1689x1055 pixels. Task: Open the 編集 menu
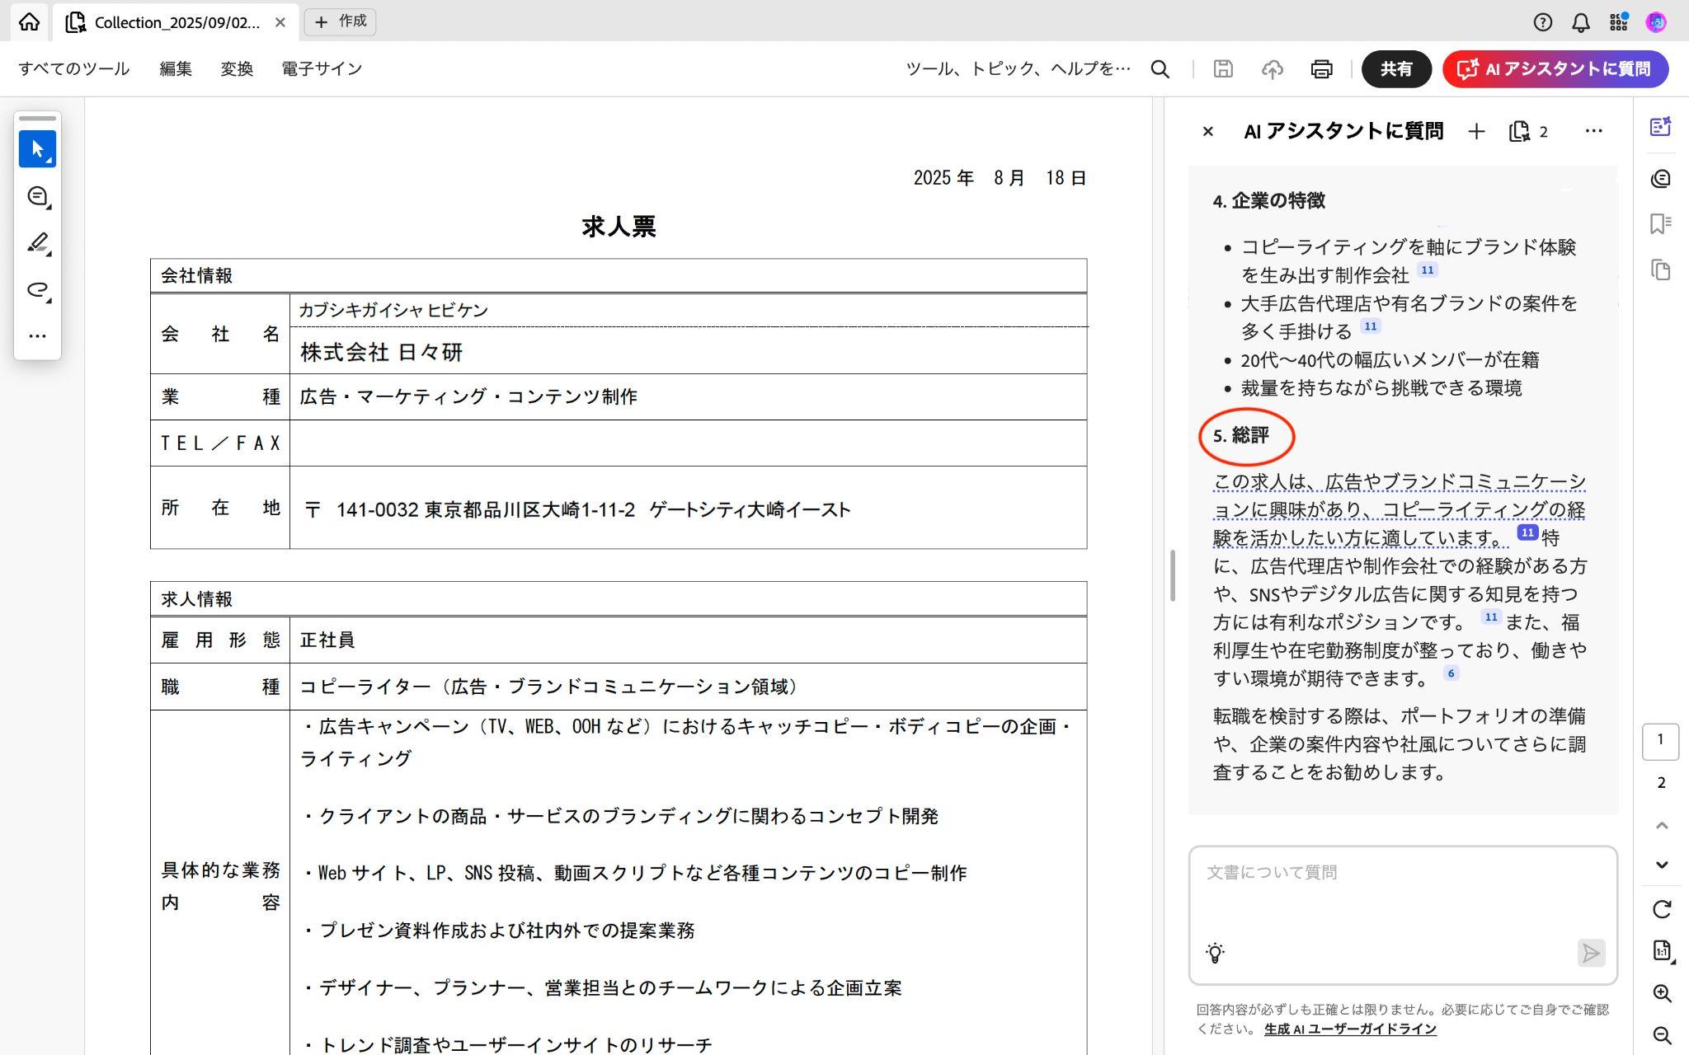click(176, 68)
